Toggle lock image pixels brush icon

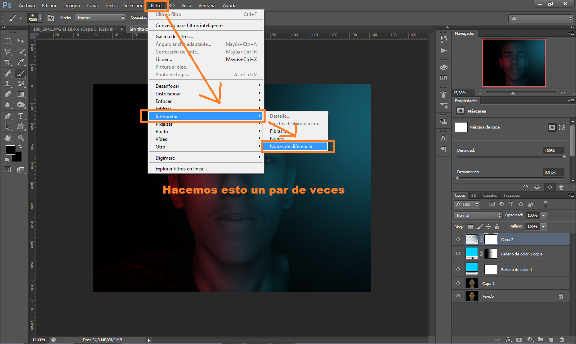[x=480, y=227]
